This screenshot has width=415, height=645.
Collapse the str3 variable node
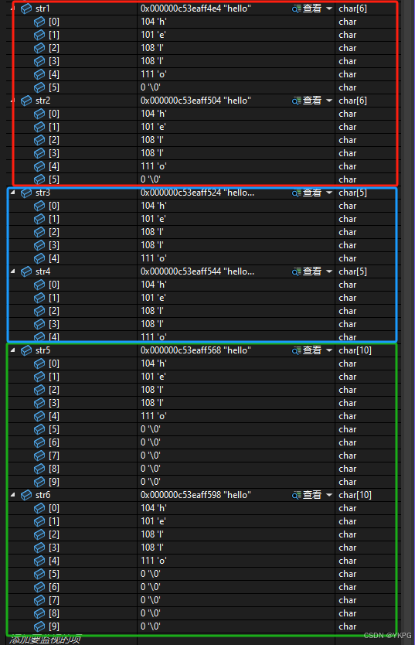click(x=12, y=192)
